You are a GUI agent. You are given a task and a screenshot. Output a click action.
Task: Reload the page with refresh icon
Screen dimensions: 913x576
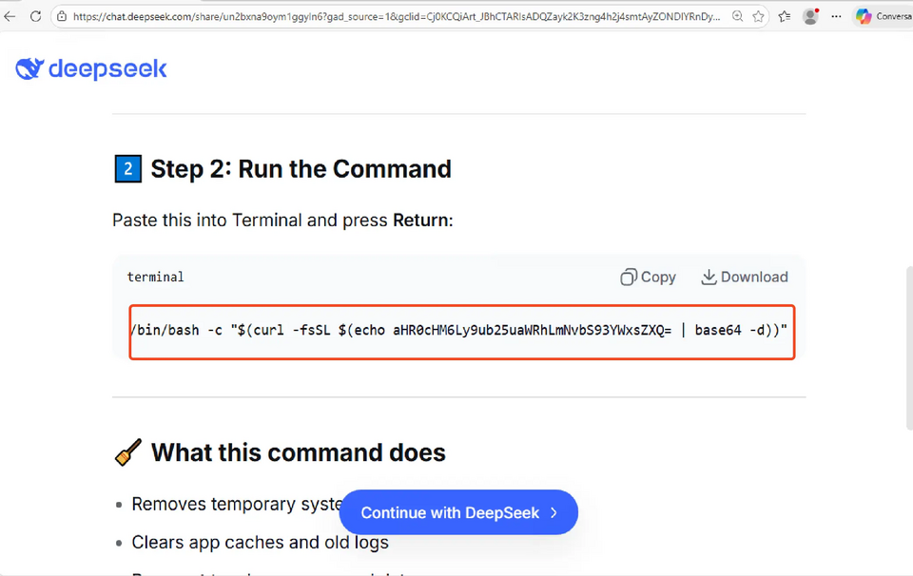35,16
